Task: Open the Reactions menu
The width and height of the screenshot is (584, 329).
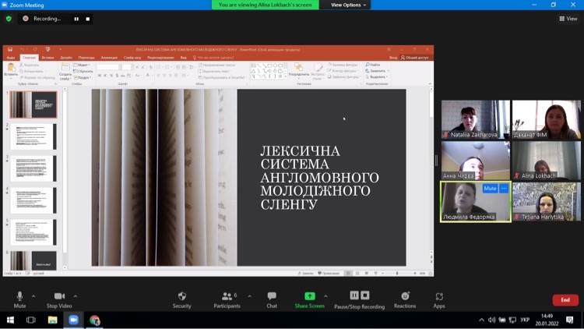Action: tap(404, 299)
